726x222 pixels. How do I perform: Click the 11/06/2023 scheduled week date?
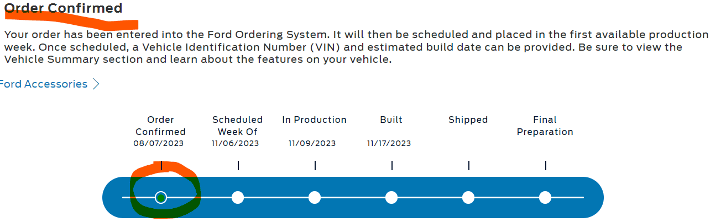(235, 143)
